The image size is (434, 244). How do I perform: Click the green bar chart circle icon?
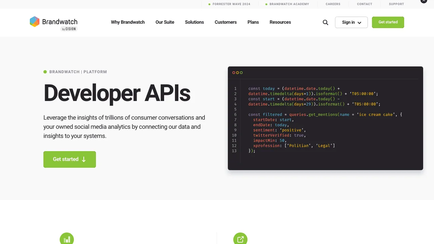pos(67,239)
